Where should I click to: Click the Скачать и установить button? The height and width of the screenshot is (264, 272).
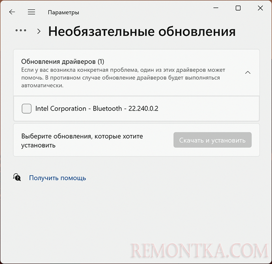212,140
